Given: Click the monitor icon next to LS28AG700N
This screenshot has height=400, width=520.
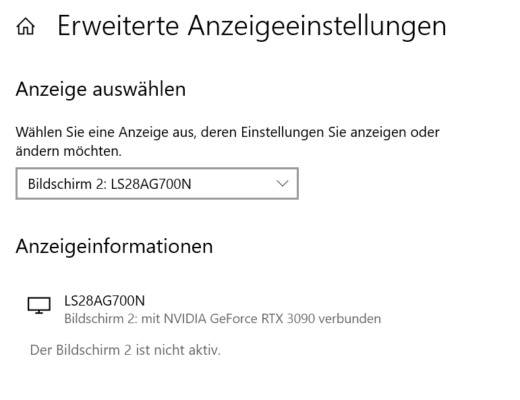Looking at the screenshot, I should tap(39, 306).
